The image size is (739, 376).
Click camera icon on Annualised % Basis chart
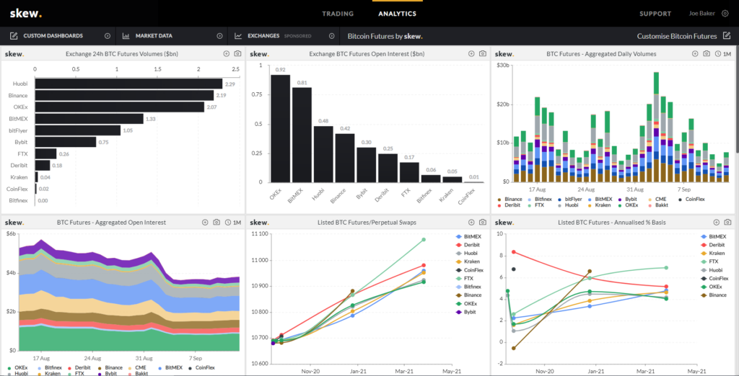[727, 222]
